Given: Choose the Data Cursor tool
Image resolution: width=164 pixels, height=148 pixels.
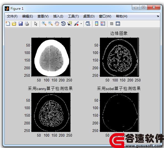Looking at the screenshot, I should [x=70, y=24].
